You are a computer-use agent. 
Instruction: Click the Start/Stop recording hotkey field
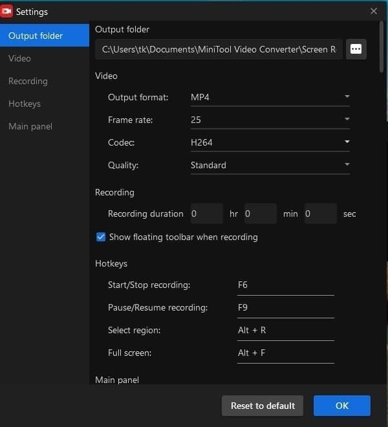285,285
